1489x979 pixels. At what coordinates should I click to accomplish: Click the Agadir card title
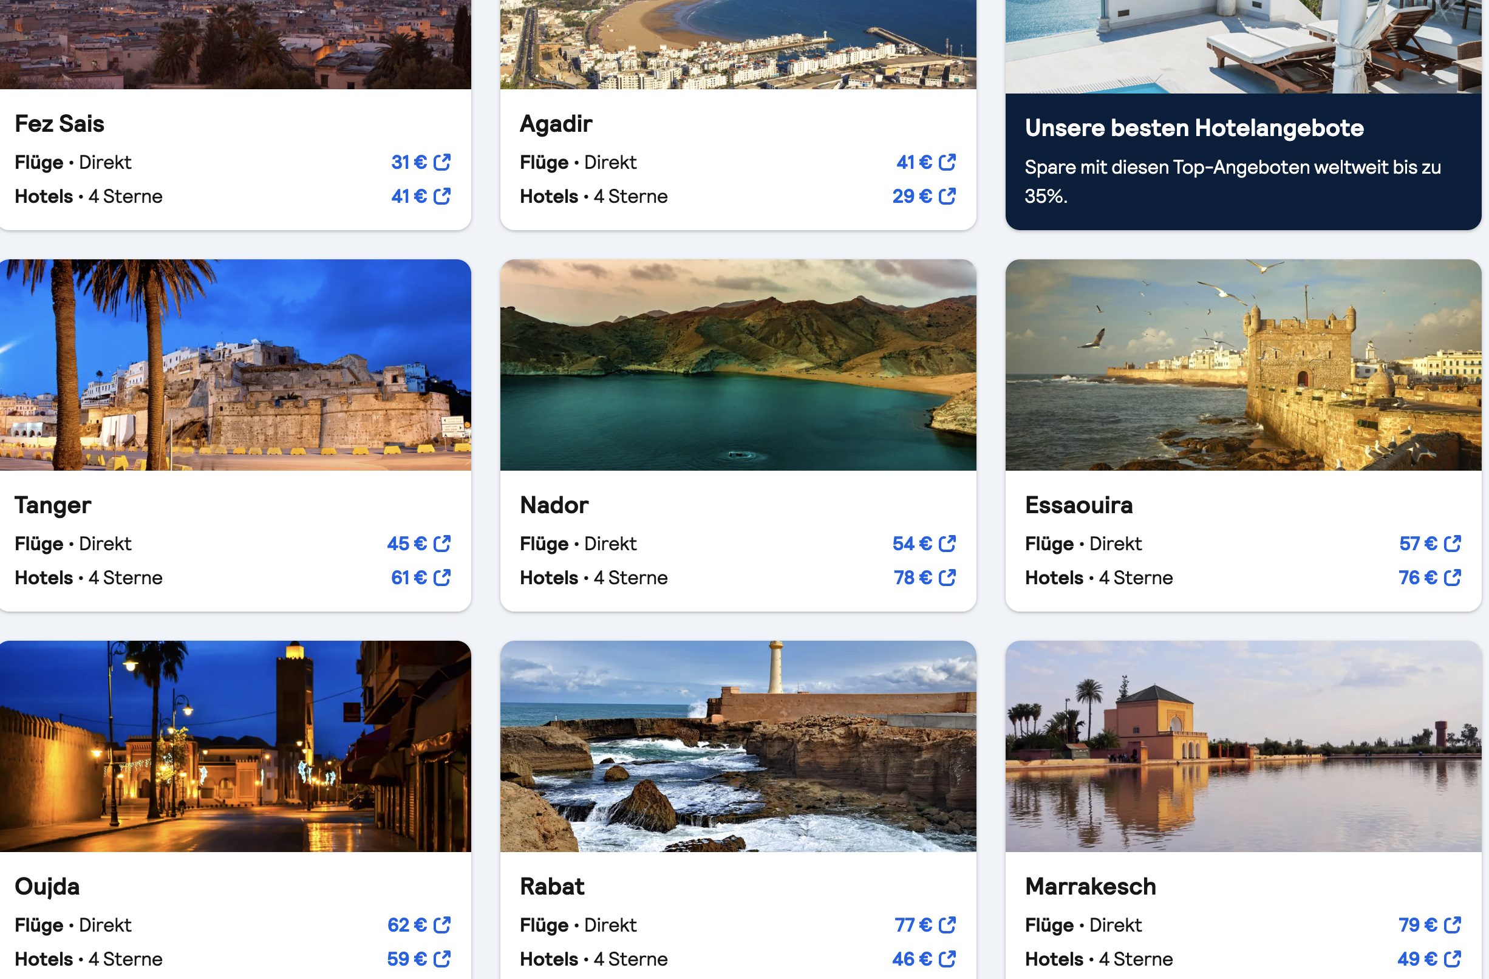tap(556, 124)
